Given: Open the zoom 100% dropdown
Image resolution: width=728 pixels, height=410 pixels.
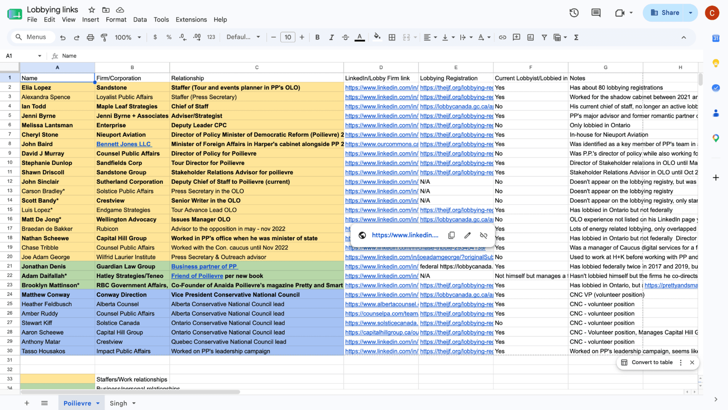Looking at the screenshot, I should pyautogui.click(x=128, y=37).
